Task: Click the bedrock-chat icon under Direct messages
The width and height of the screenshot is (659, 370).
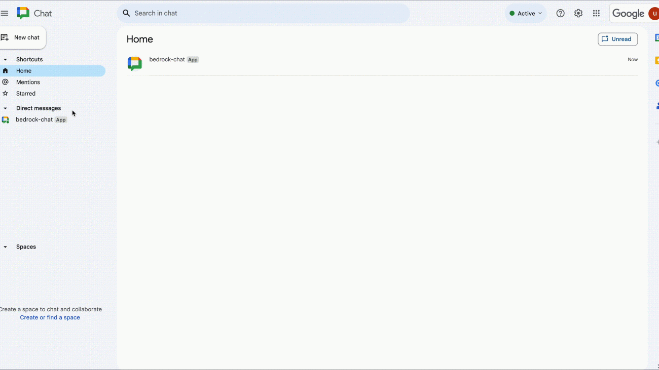Action: tap(6, 120)
